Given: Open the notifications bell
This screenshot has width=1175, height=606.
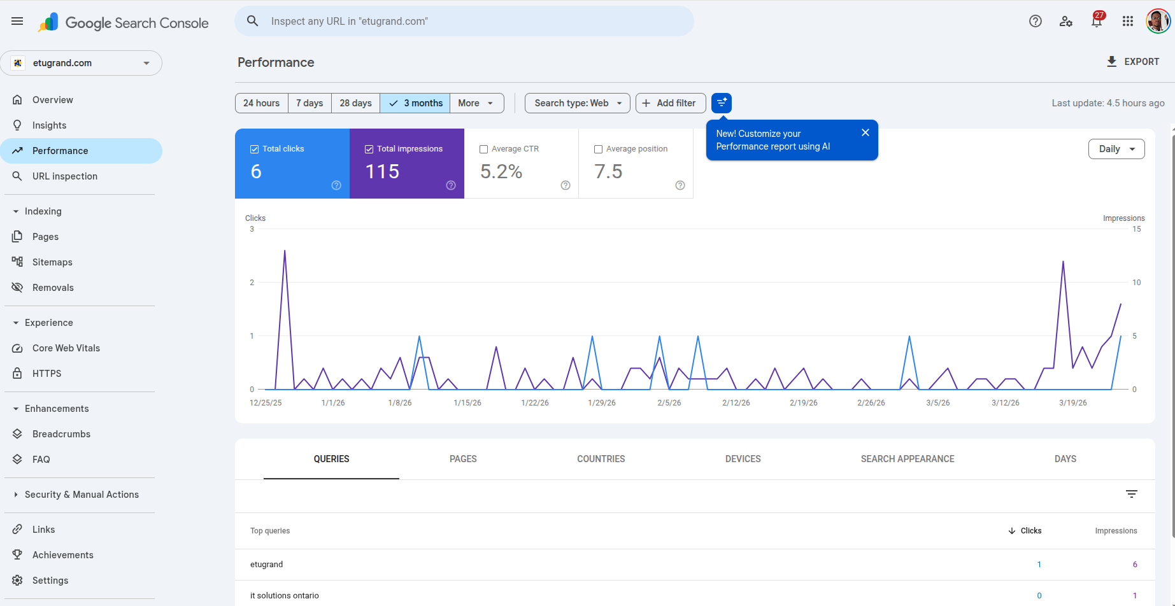Looking at the screenshot, I should coord(1096,21).
